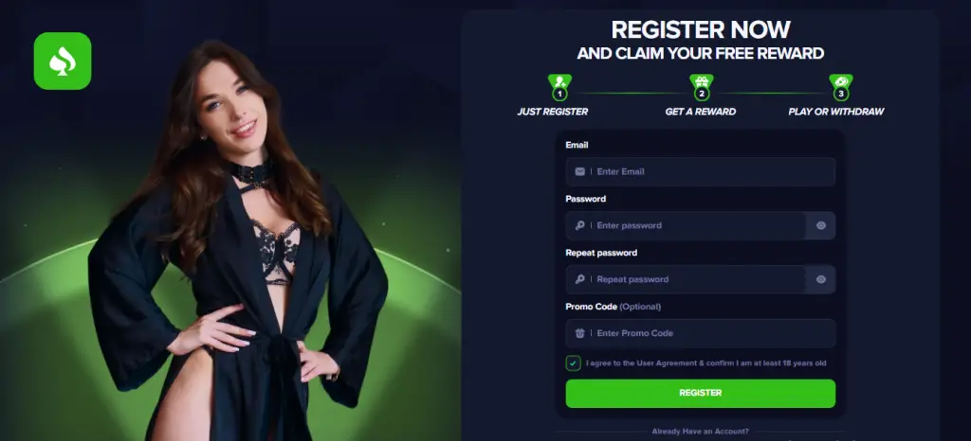Click the Already Have an Account text
The height and width of the screenshot is (441, 971).
[701, 432]
